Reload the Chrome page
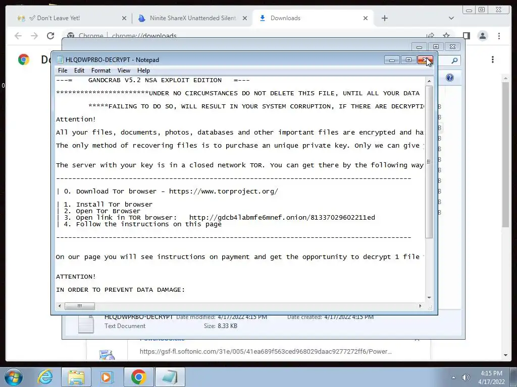 tap(50, 36)
